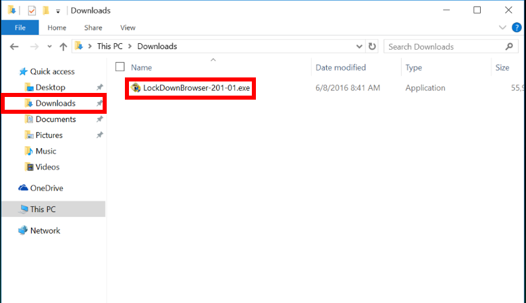
Task: Toggle the select-all checkbox in header
Action: 120,67
